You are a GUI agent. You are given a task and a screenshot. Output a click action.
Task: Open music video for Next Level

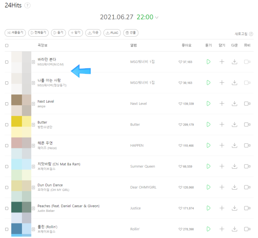[x=247, y=104]
